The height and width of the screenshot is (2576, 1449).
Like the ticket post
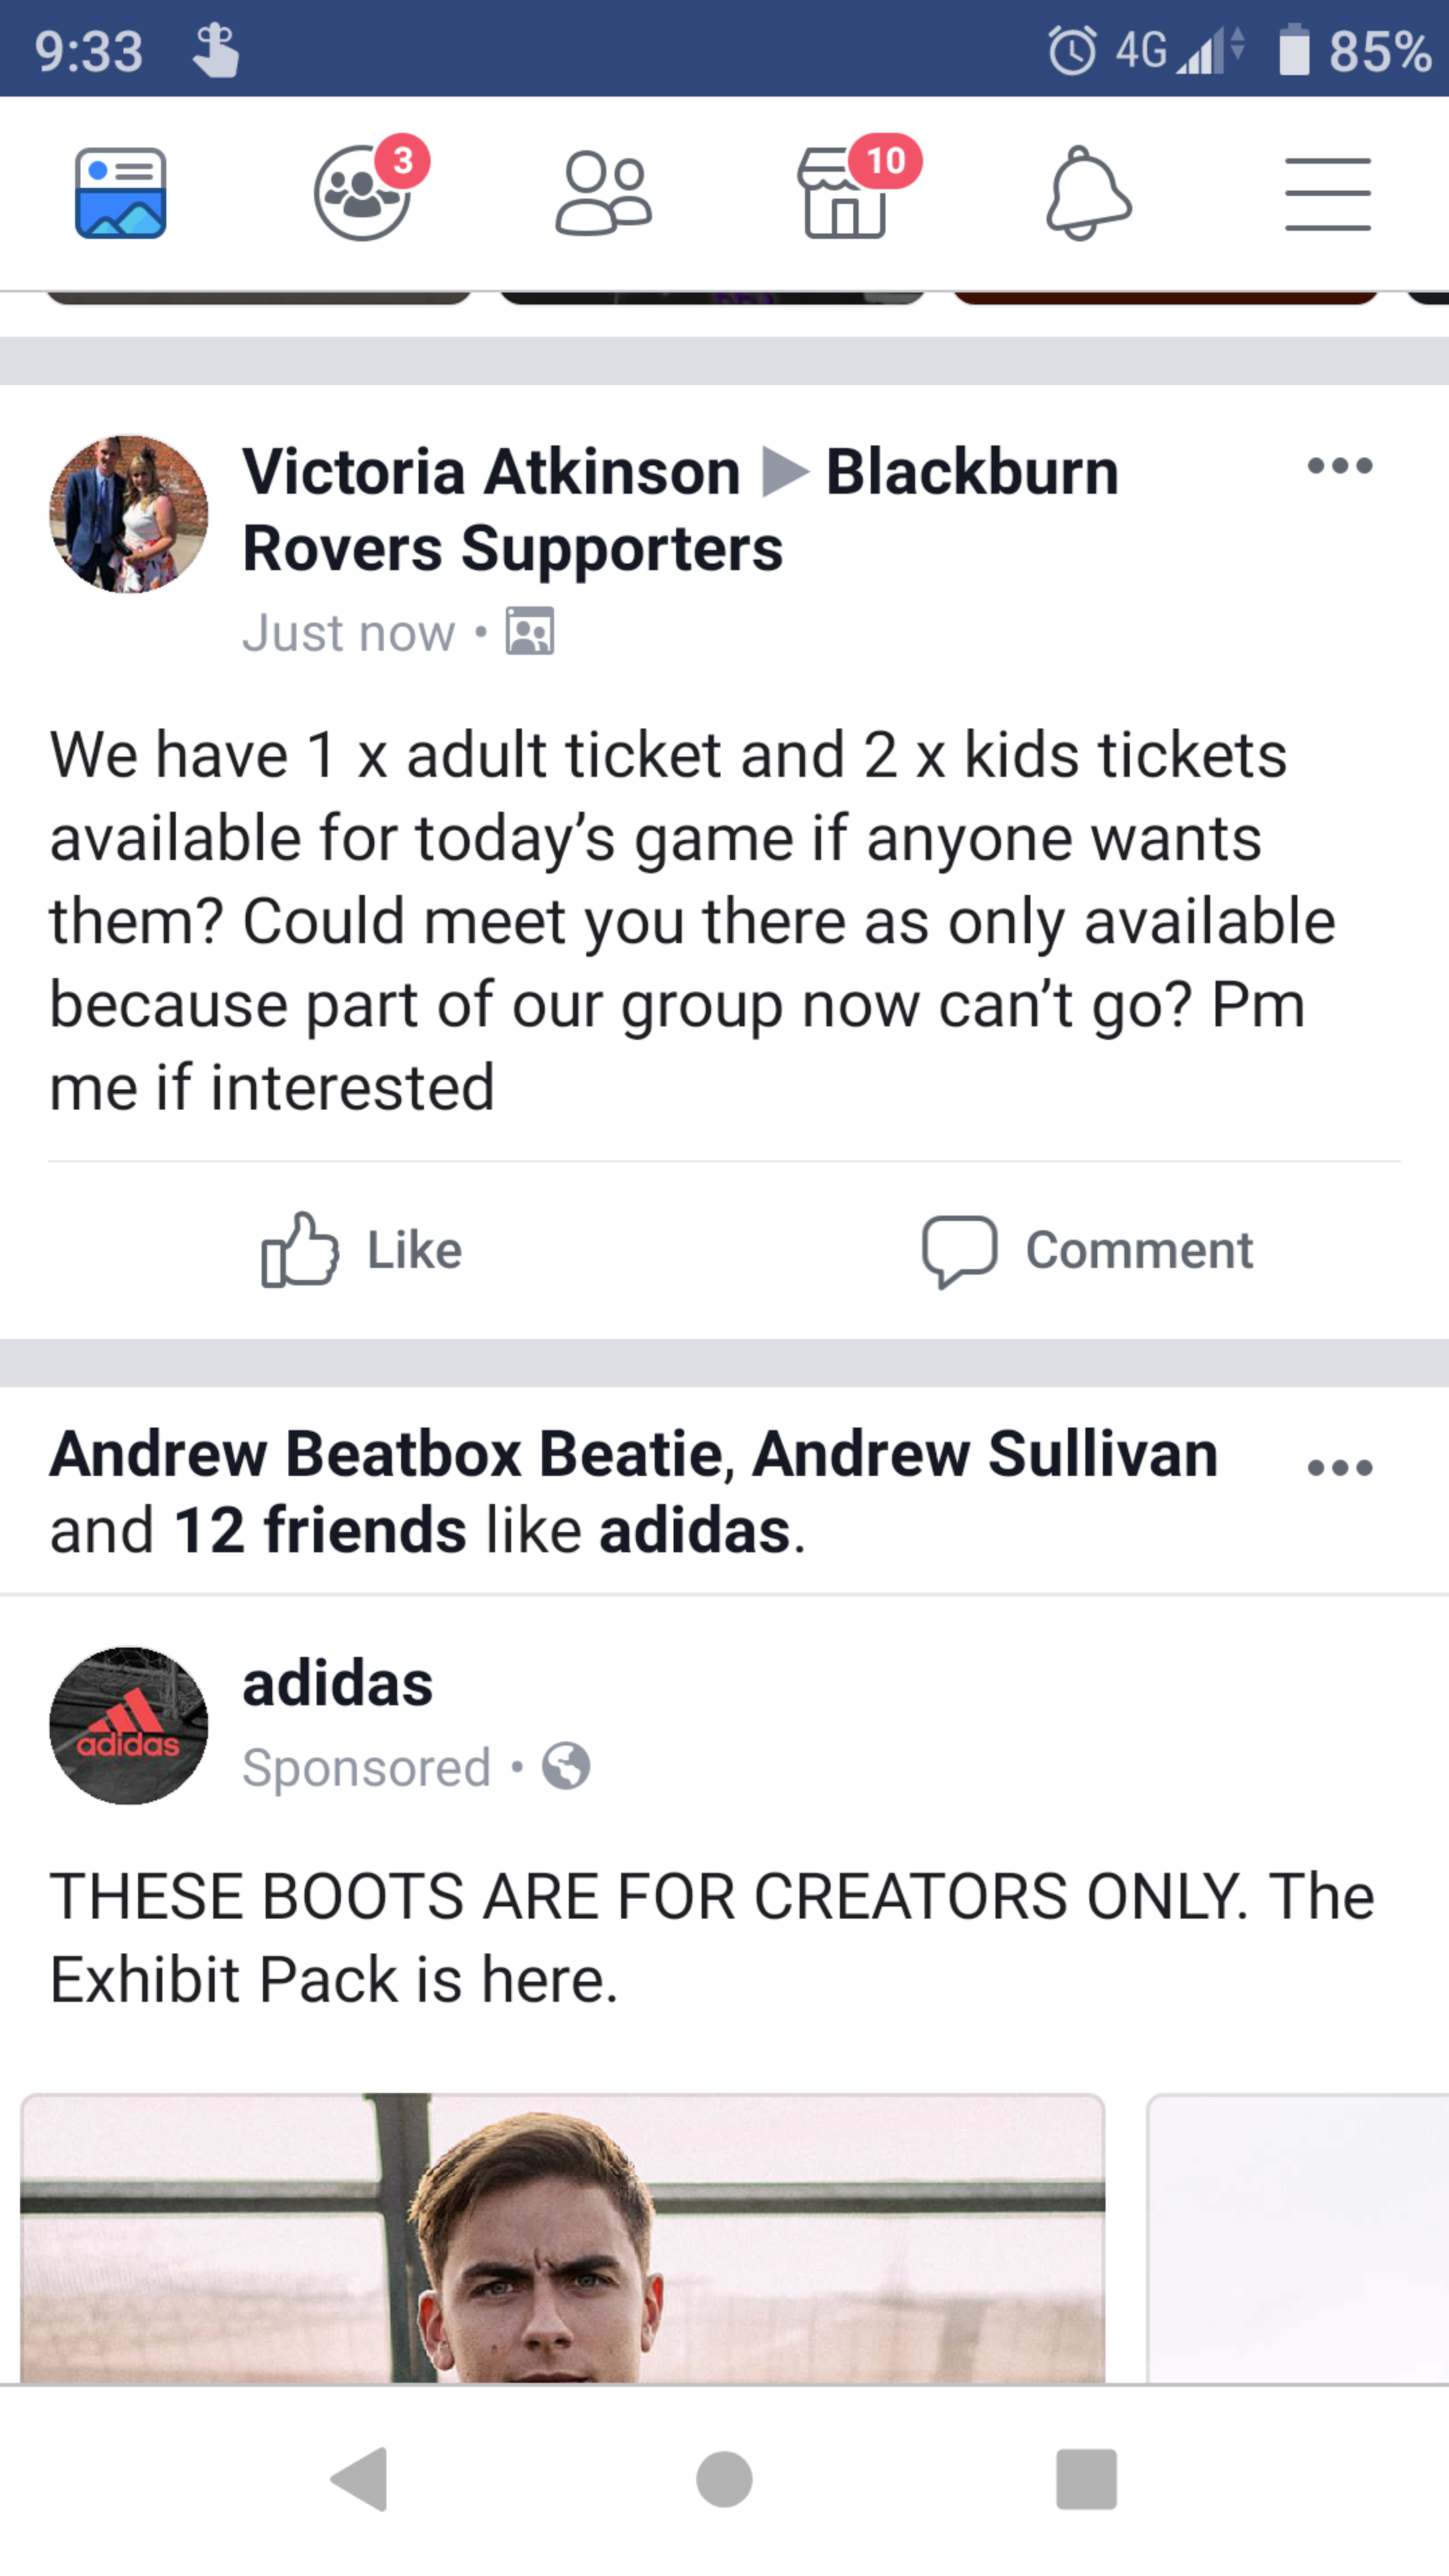pos(362,1250)
